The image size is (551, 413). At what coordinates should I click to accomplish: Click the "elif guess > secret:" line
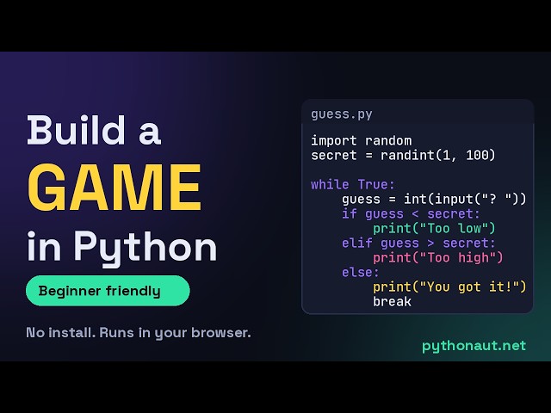tap(418, 243)
